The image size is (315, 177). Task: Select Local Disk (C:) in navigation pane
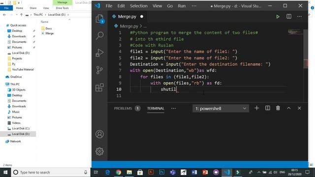[x=21, y=128]
